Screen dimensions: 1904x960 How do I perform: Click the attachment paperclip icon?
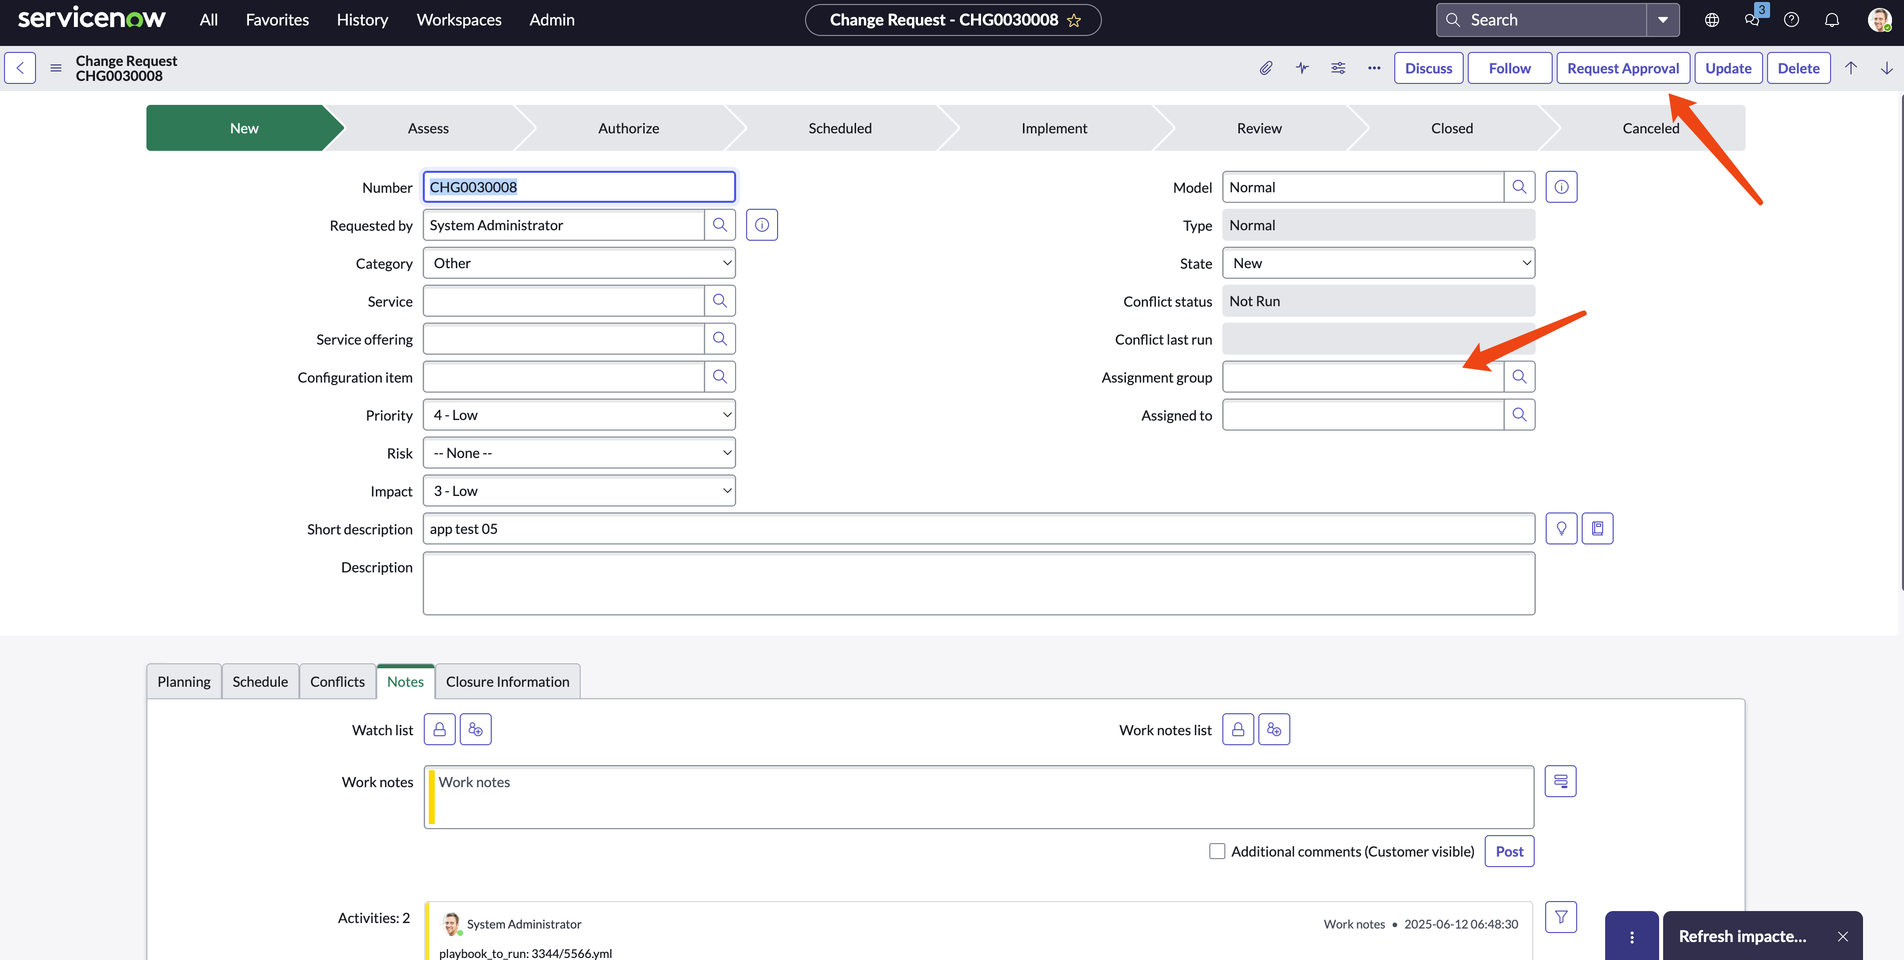1265,68
